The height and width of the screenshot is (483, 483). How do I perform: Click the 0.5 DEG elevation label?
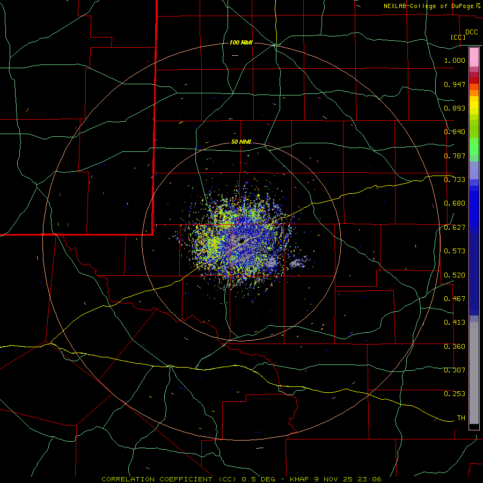pyautogui.click(x=259, y=479)
